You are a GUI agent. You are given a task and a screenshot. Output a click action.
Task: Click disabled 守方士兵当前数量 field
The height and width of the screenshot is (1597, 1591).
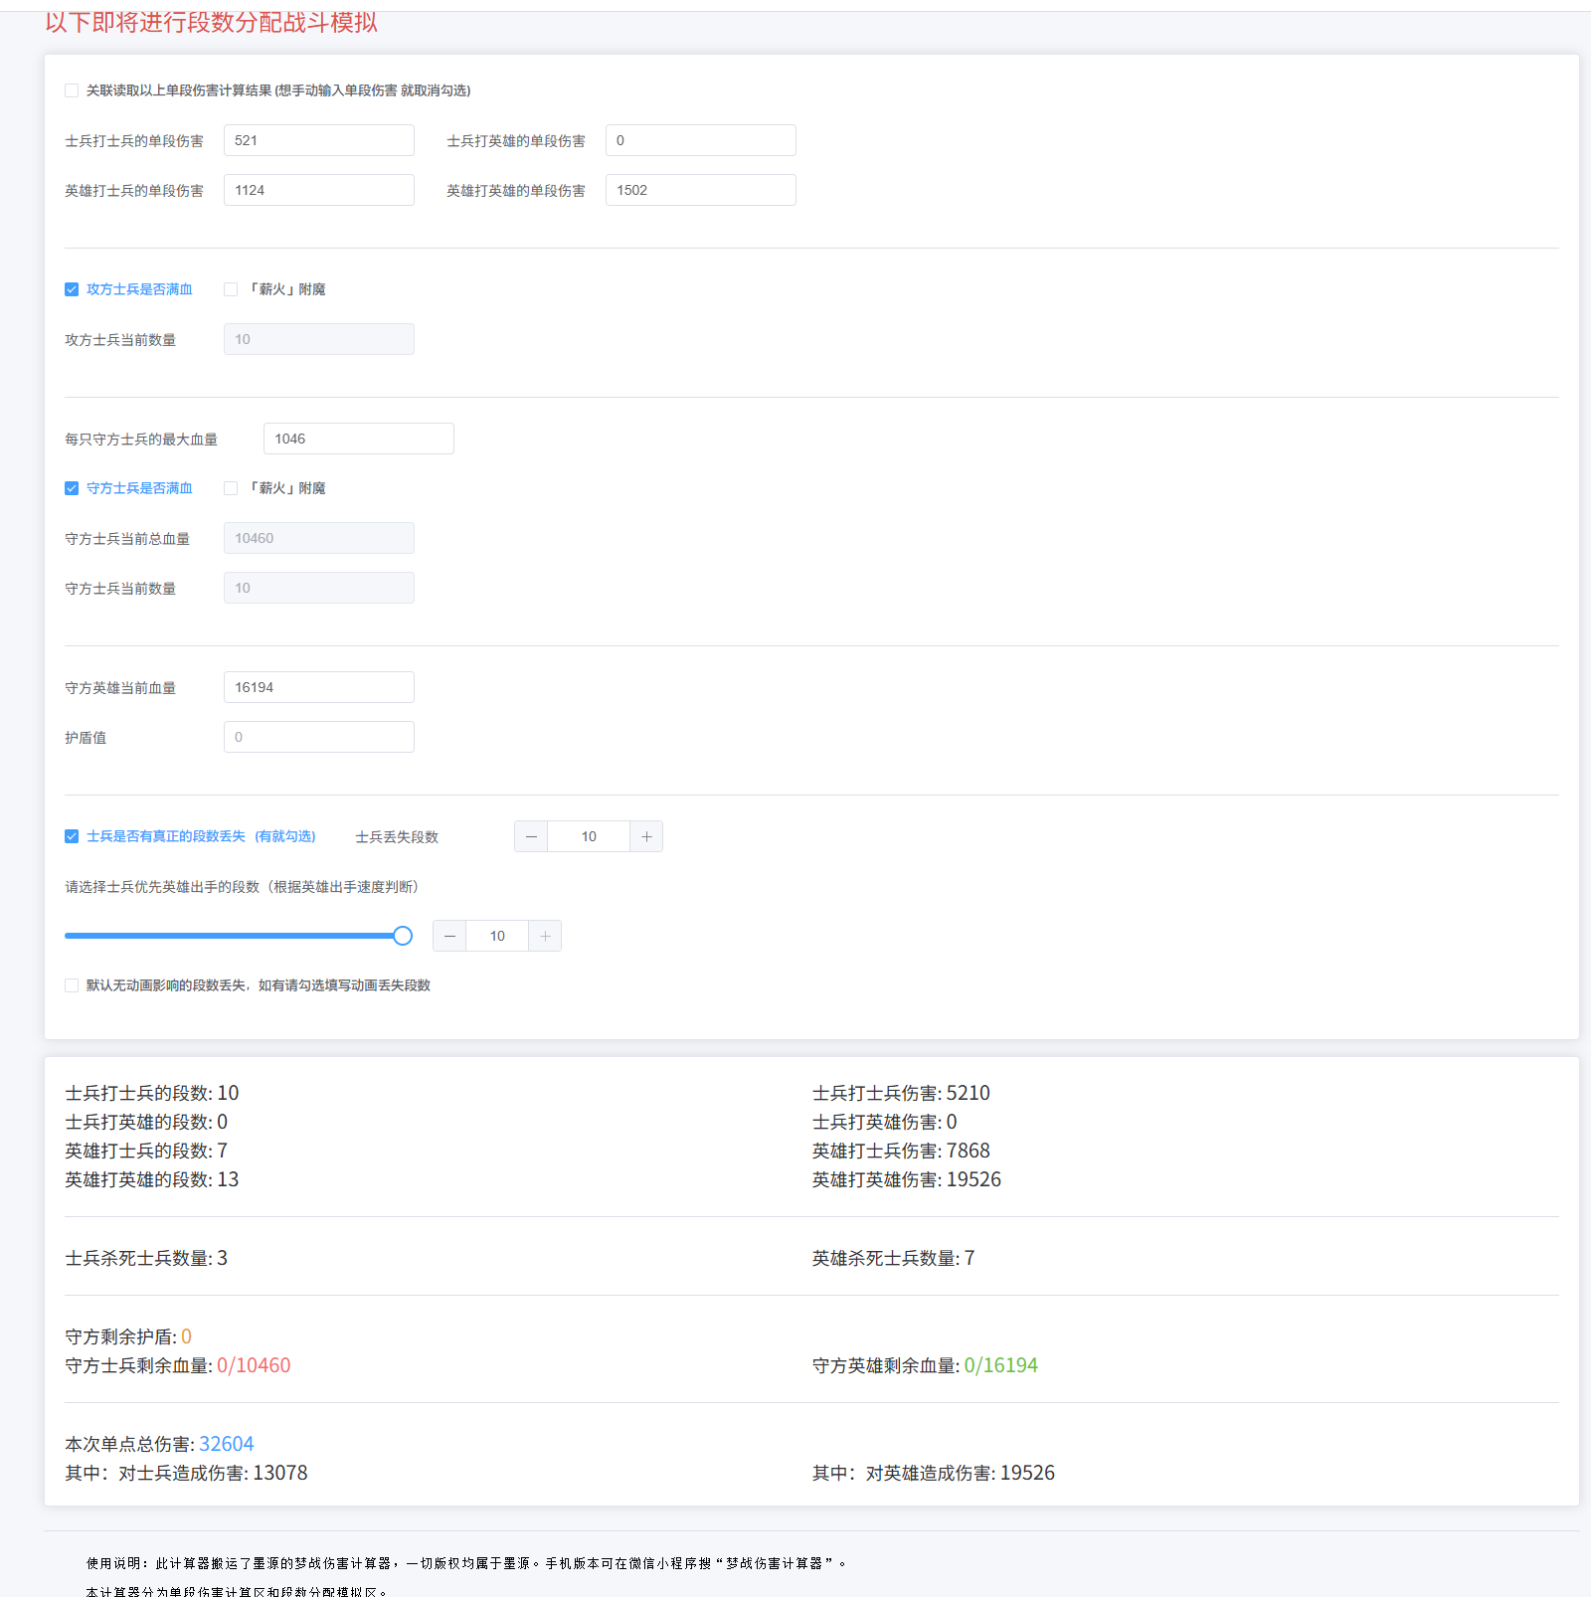tap(319, 588)
